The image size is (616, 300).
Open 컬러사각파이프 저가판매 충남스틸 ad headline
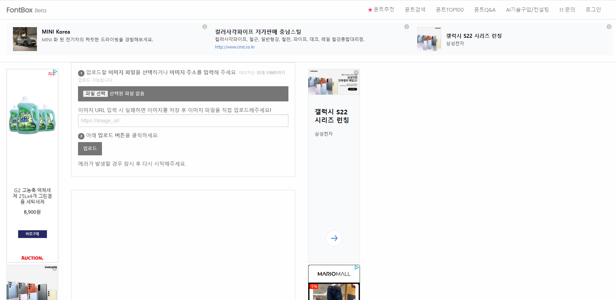point(258,32)
